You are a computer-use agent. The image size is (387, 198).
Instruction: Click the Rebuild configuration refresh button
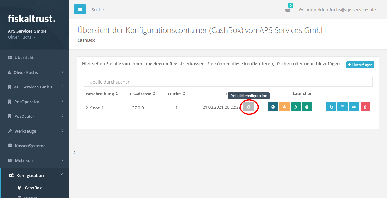tap(249, 107)
